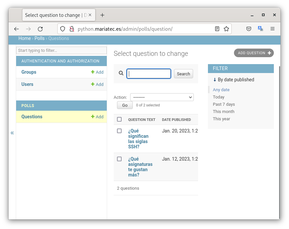
Task: Click the insecure connection padlock icon
Action: pyautogui.click(x=72, y=29)
